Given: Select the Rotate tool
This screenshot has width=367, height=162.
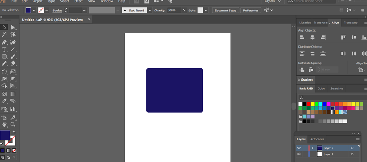Looking at the screenshot, I should [4, 72].
